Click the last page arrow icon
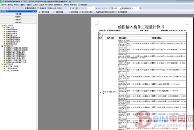Image resolution: width=194 pixels, height=130 pixels. [x=103, y=8]
